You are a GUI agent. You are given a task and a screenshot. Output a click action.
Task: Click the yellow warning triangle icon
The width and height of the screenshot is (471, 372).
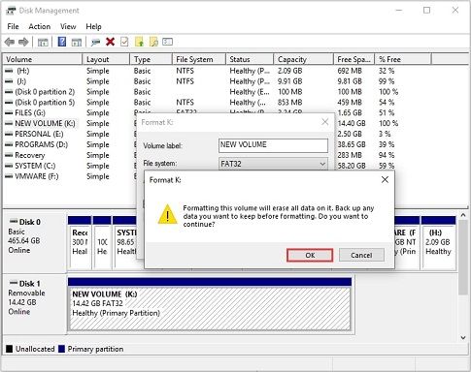coord(167,214)
